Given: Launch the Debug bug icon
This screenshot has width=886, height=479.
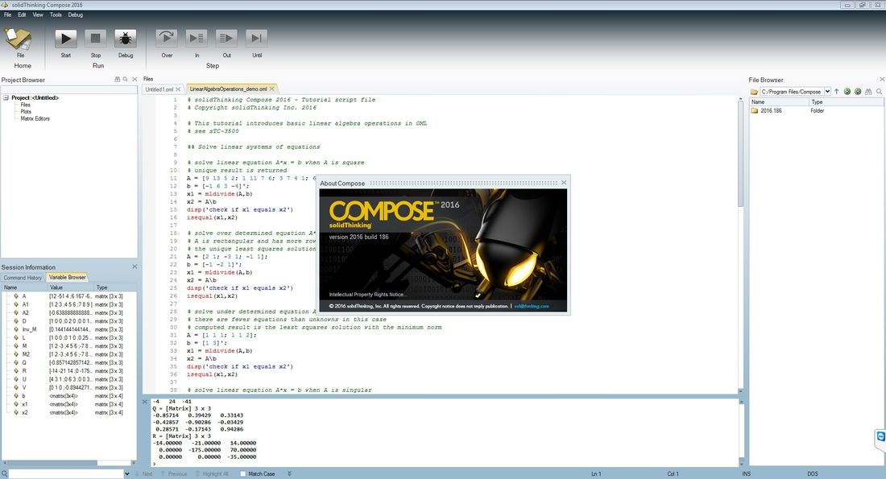Looking at the screenshot, I should pyautogui.click(x=126, y=38).
